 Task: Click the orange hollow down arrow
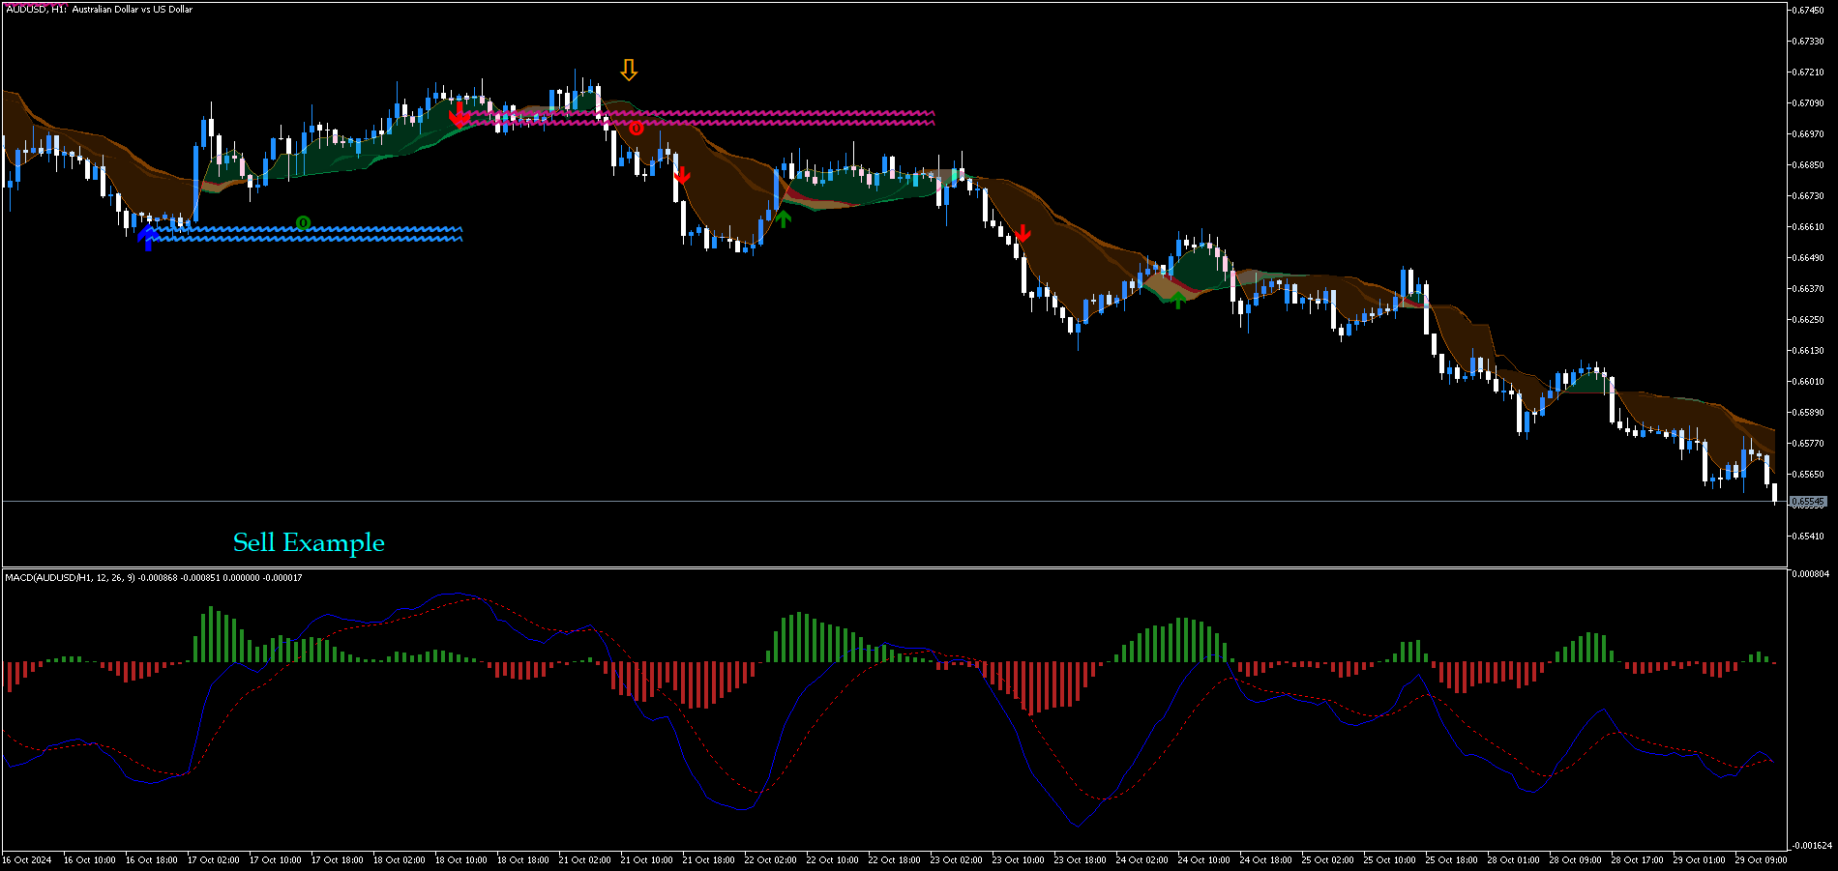[629, 70]
